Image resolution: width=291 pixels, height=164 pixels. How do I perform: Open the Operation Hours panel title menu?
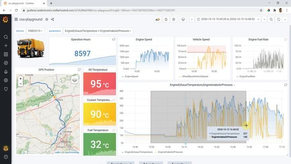(81, 40)
